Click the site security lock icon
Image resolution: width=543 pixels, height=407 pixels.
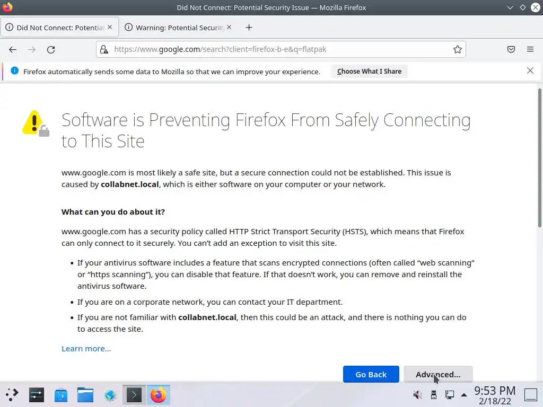pyautogui.click(x=104, y=49)
